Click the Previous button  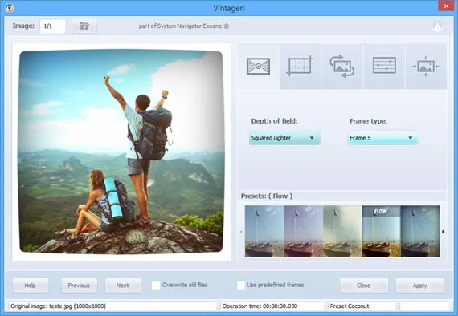(x=79, y=286)
